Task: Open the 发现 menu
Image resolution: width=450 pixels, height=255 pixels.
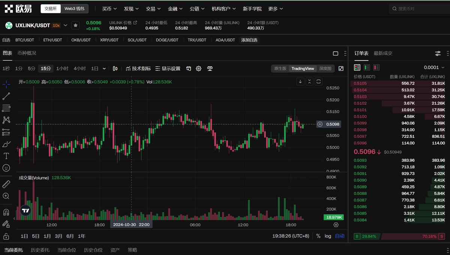Action: pyautogui.click(x=131, y=9)
